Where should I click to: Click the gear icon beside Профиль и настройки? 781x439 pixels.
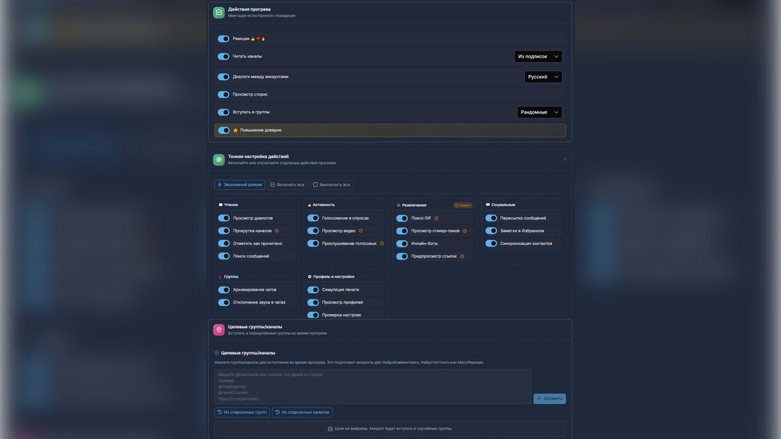[x=309, y=277]
